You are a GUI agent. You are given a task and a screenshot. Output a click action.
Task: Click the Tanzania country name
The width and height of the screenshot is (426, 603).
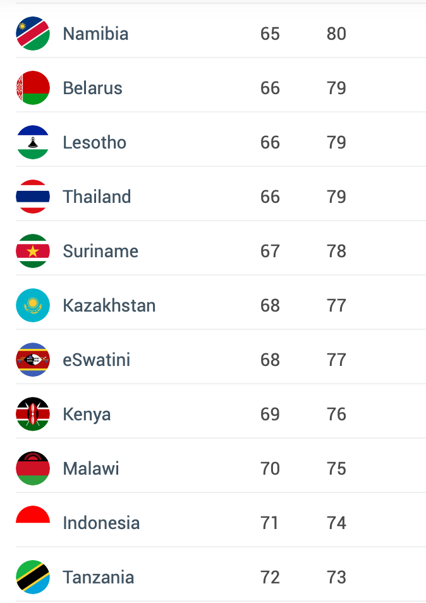99,577
